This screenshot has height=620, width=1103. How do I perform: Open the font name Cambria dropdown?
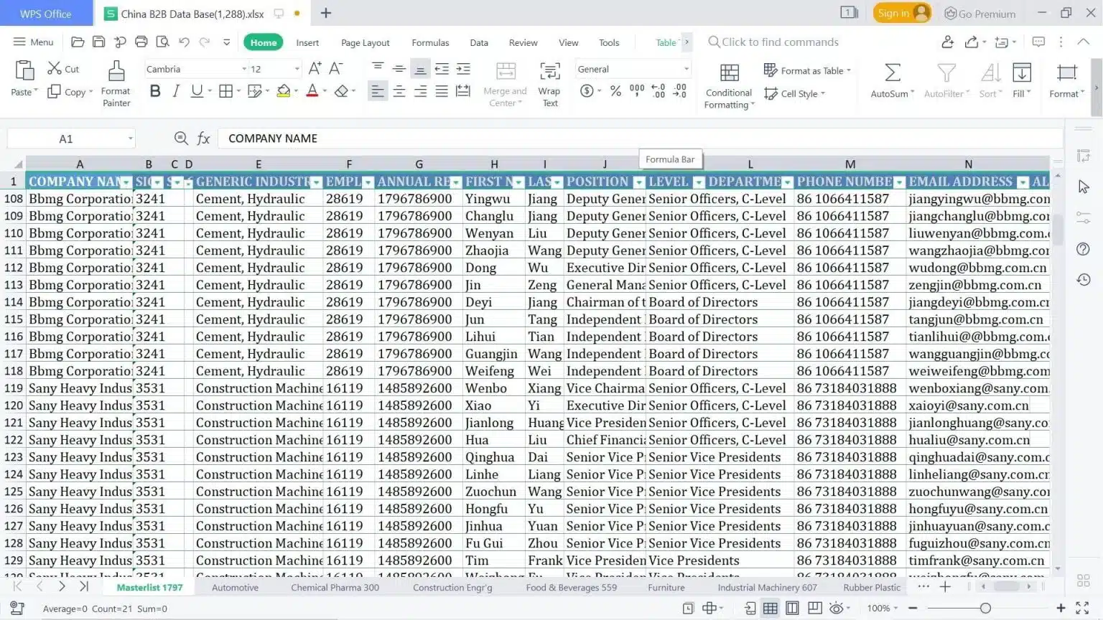coord(244,69)
